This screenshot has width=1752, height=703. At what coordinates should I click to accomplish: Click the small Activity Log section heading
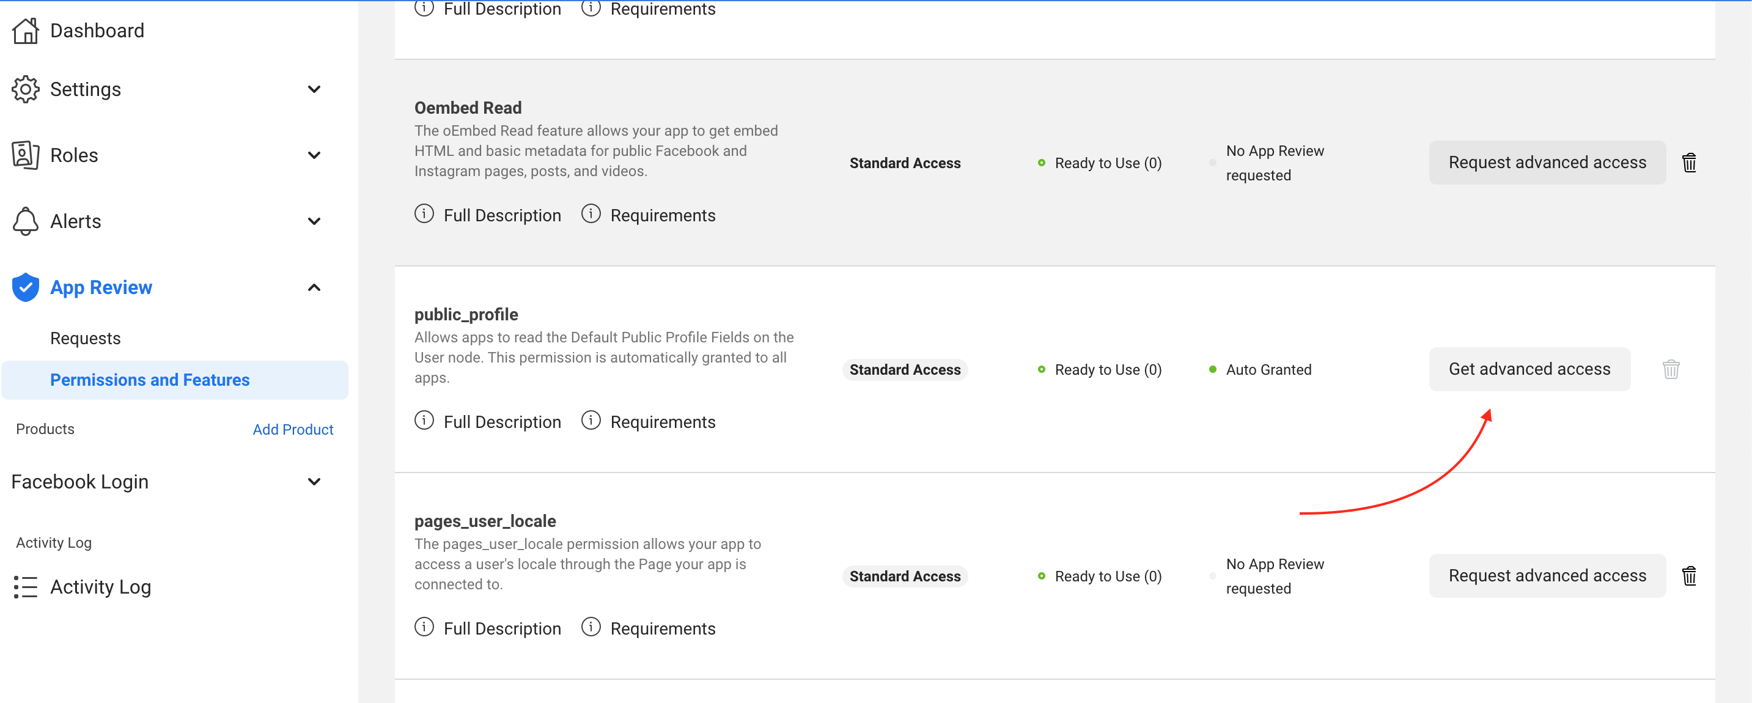click(x=54, y=543)
